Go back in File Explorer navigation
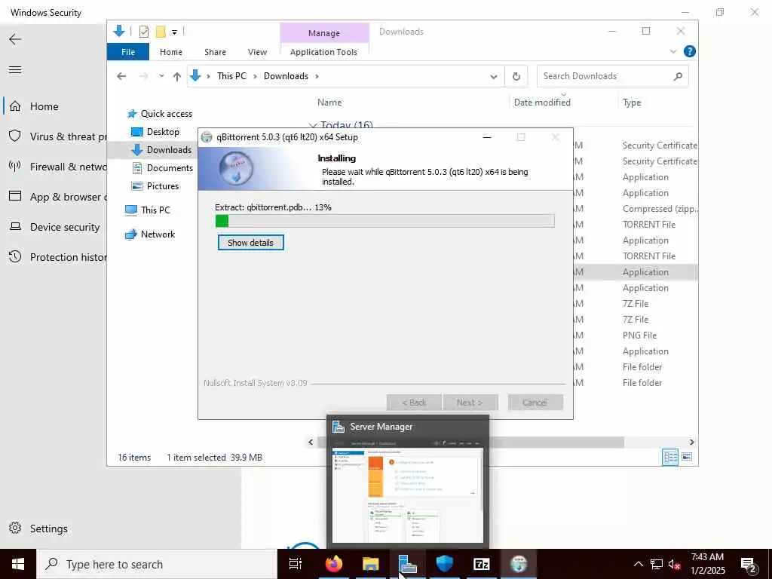Screen dimensions: 772x579 click(x=121, y=76)
